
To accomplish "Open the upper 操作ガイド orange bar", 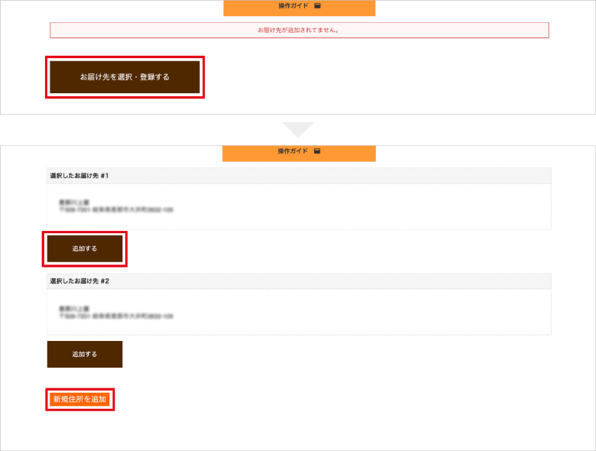I will point(299,8).
